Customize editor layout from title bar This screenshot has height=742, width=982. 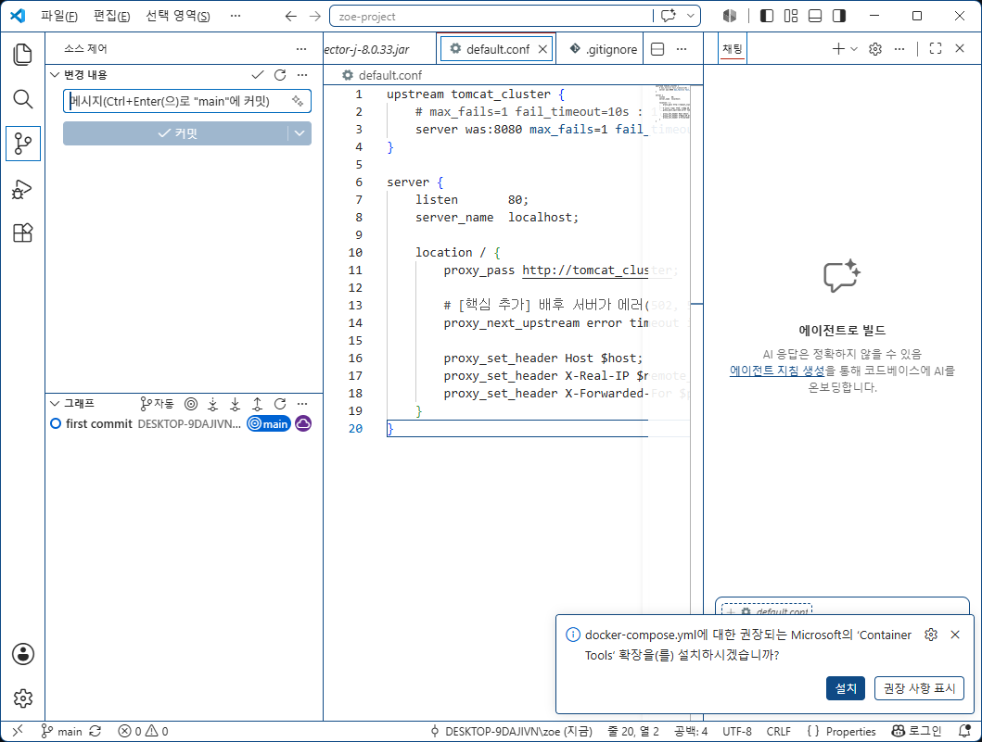[791, 17]
